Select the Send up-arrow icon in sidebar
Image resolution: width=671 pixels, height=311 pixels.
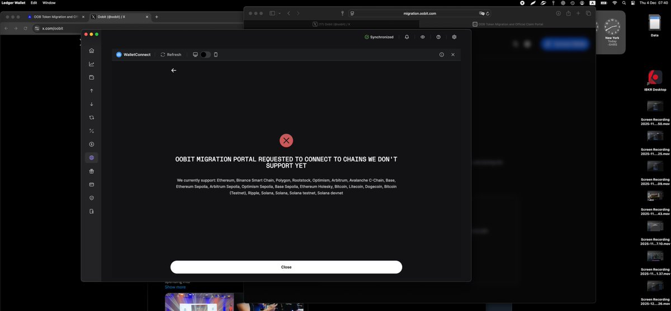(92, 91)
